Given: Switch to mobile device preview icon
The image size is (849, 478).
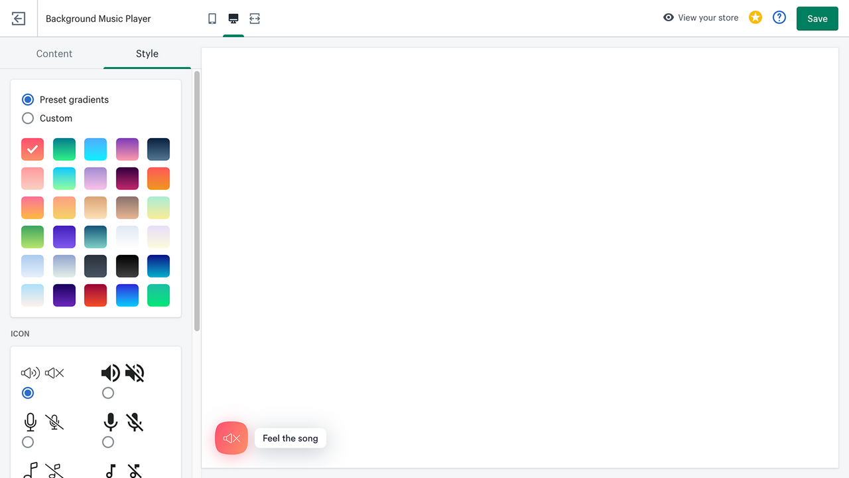Looking at the screenshot, I should point(212,19).
